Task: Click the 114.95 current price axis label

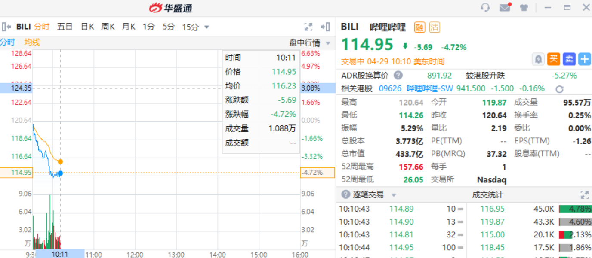Action: pyautogui.click(x=16, y=173)
